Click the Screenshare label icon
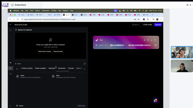The height and width of the screenshot is (108, 193). click(12, 5)
